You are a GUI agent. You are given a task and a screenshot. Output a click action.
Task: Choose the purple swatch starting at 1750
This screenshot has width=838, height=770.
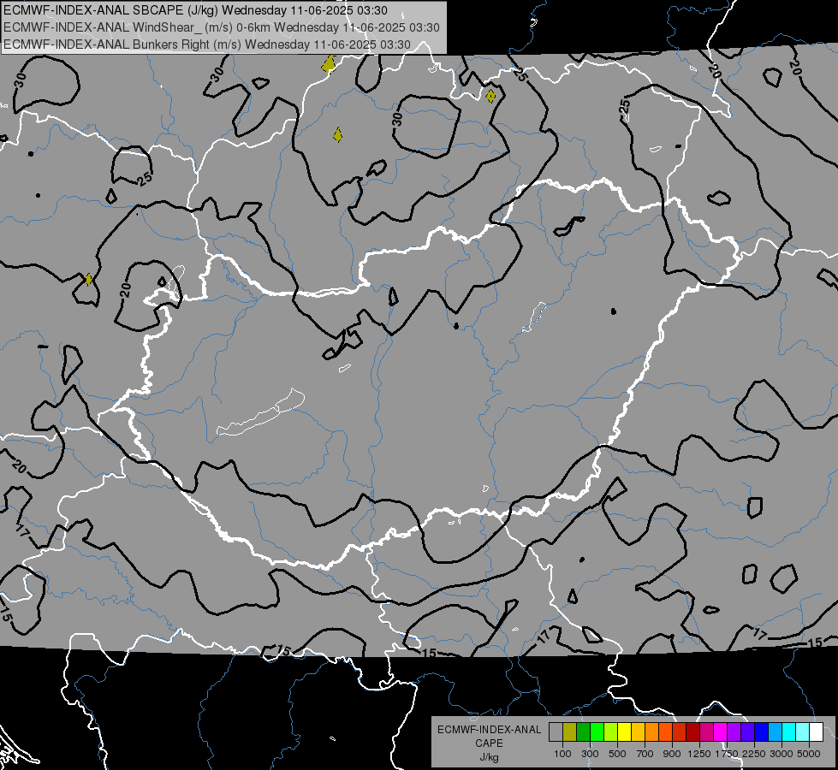coord(734,731)
